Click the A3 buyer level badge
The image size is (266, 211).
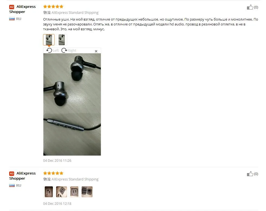coord(12,174)
